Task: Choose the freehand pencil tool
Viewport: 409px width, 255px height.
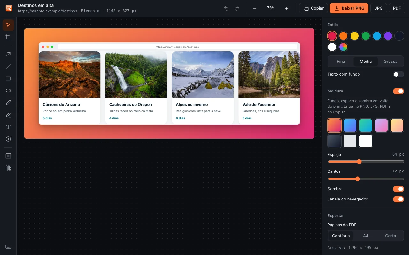Action: tap(8, 103)
